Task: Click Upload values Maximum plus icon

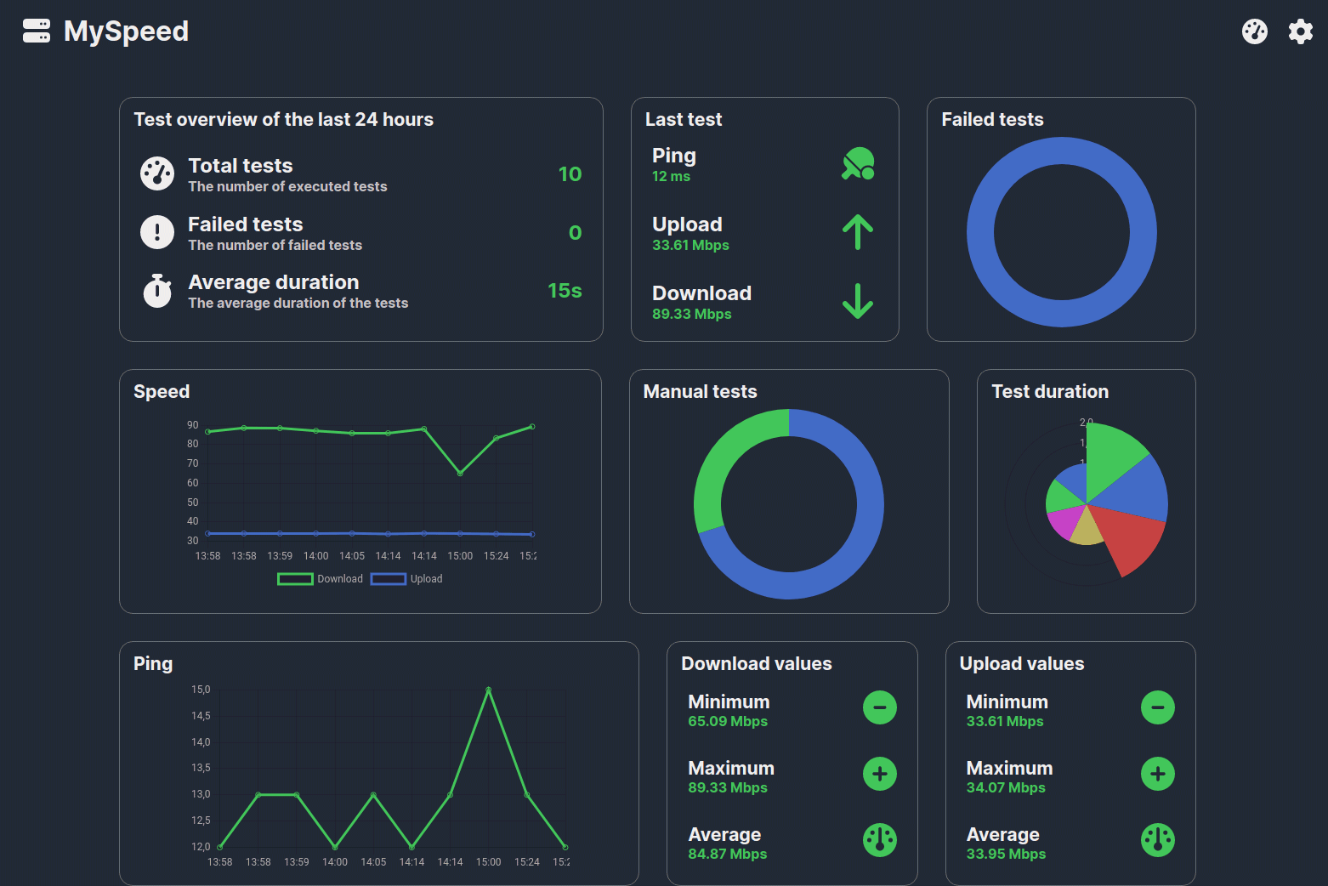Action: (x=1158, y=774)
